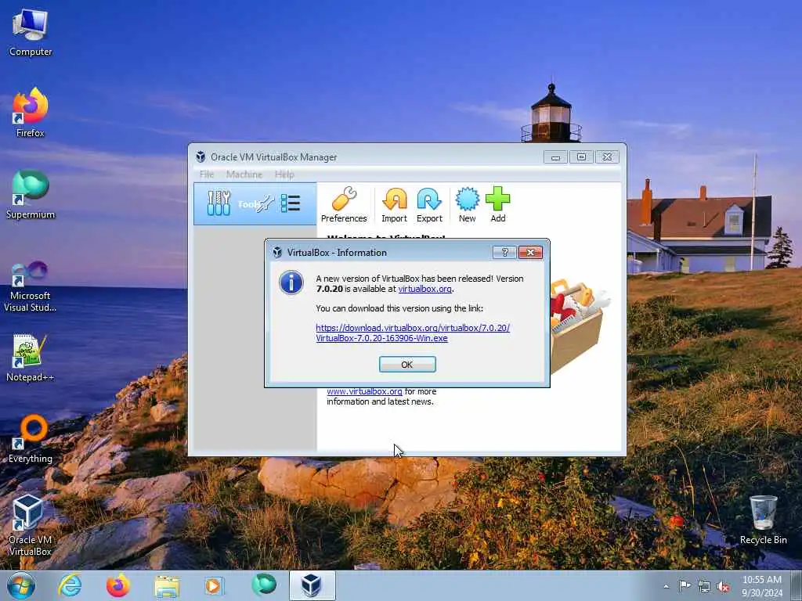Click the cube icon in the Manager title bar
This screenshot has width=802, height=601.
pos(200,157)
